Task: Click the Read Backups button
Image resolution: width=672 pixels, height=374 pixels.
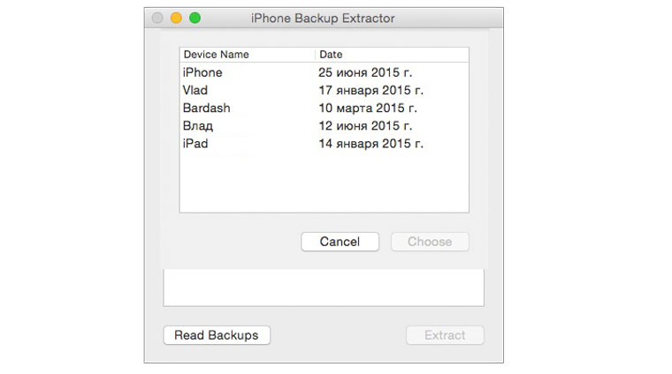Action: pos(217,335)
